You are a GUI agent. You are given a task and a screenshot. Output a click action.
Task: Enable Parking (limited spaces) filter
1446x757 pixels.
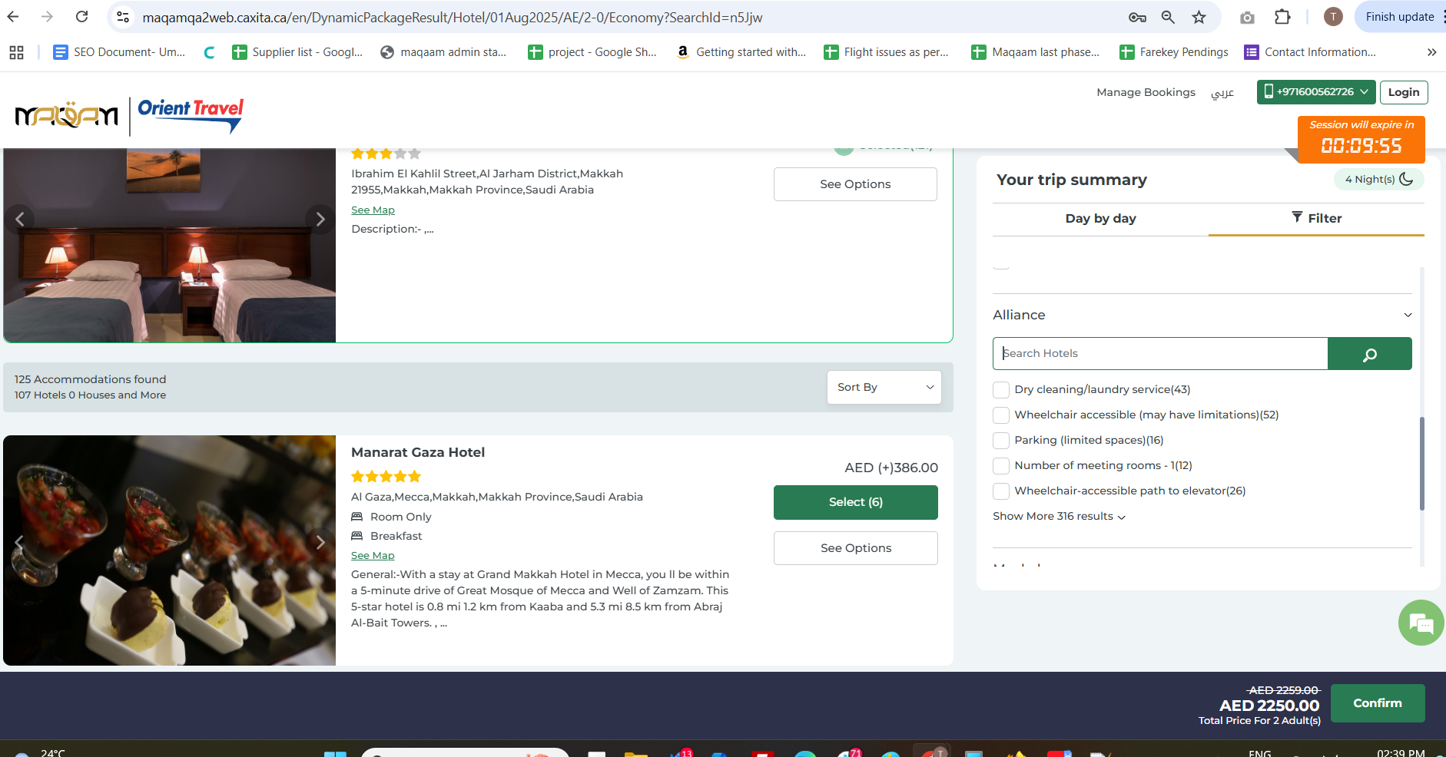(x=1001, y=441)
